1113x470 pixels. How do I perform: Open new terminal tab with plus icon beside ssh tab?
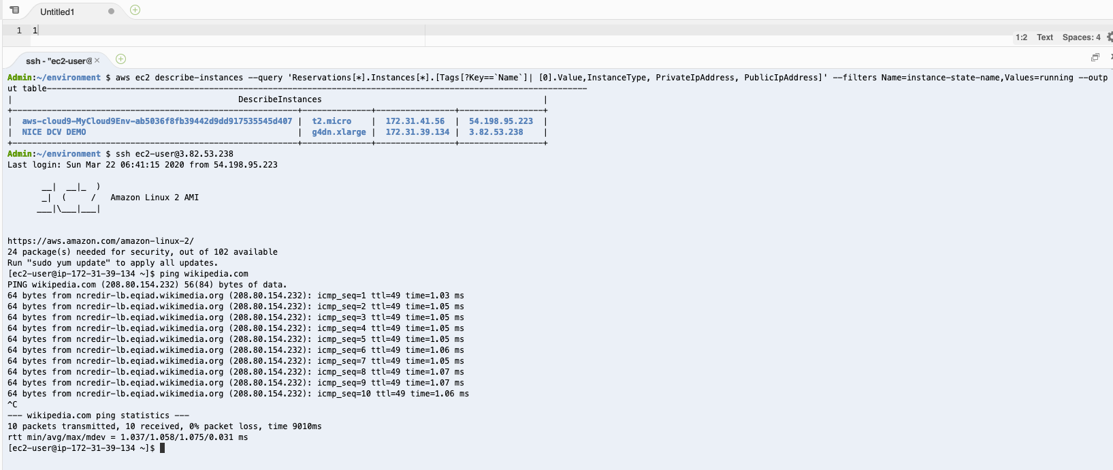tap(121, 59)
